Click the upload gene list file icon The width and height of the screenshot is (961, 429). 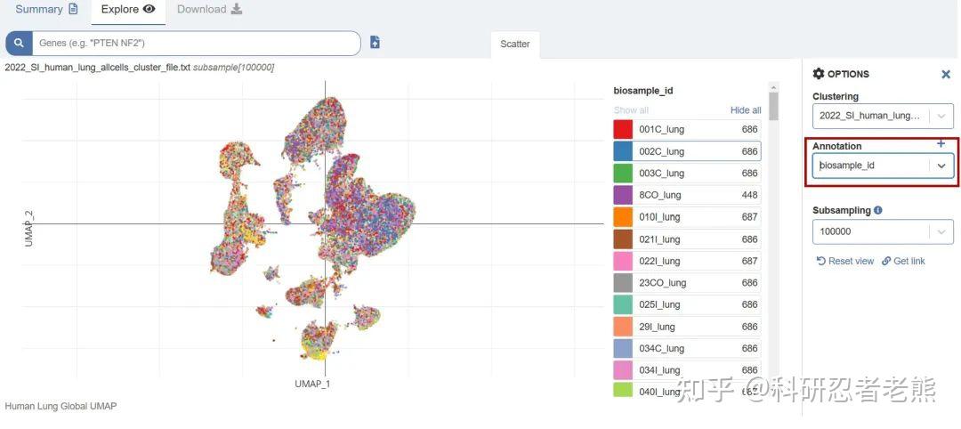coord(376,43)
